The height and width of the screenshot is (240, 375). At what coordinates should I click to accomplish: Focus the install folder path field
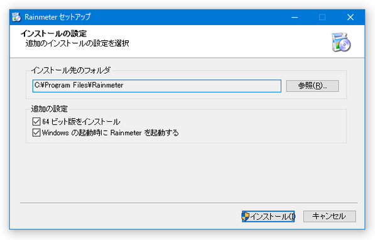156,86
